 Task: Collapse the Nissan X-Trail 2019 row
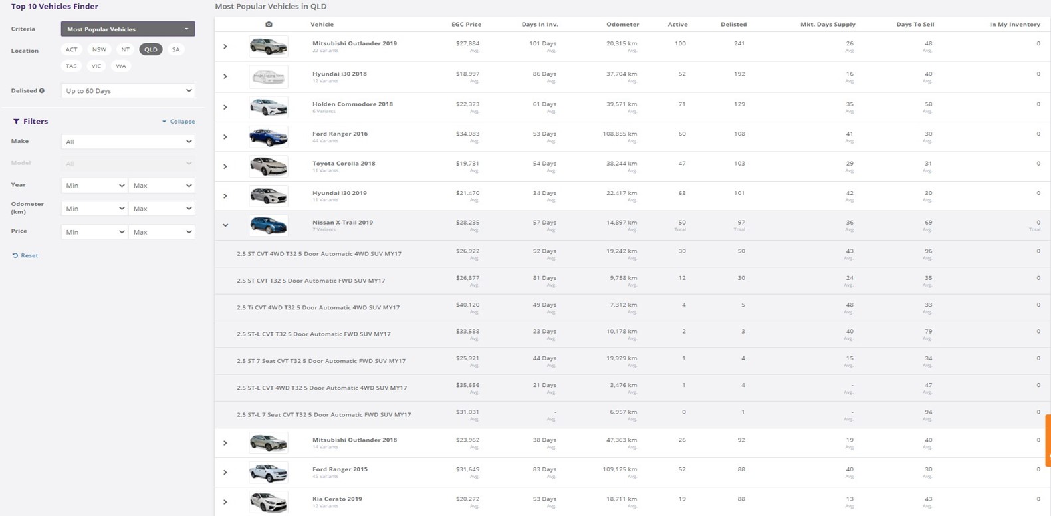(x=225, y=225)
